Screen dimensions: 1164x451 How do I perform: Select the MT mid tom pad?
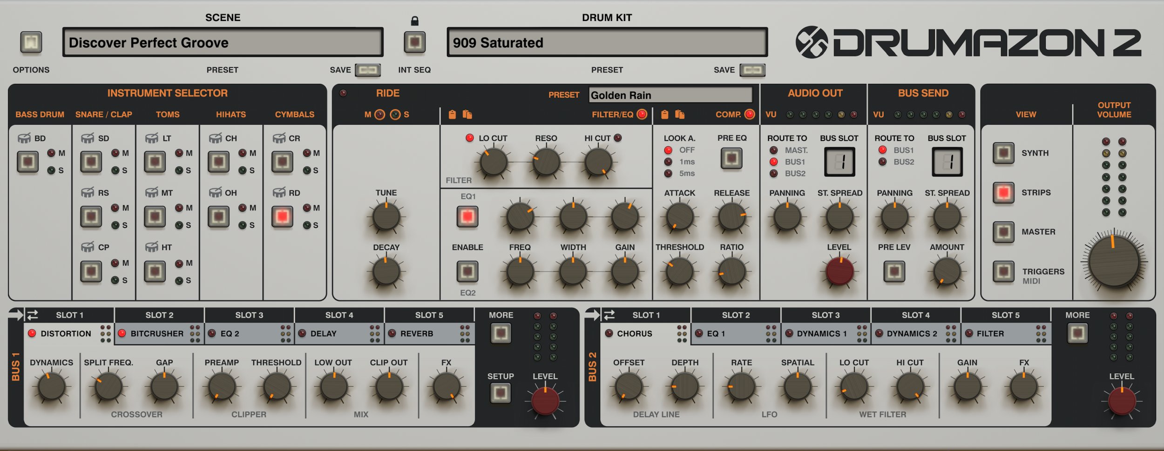pyautogui.click(x=155, y=216)
